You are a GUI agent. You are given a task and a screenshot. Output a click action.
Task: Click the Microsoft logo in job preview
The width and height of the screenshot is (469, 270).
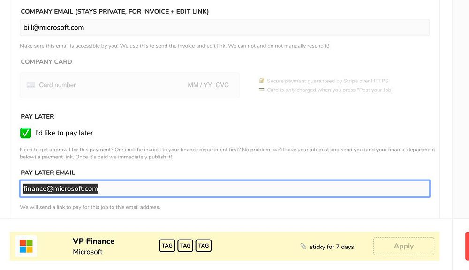(x=26, y=246)
